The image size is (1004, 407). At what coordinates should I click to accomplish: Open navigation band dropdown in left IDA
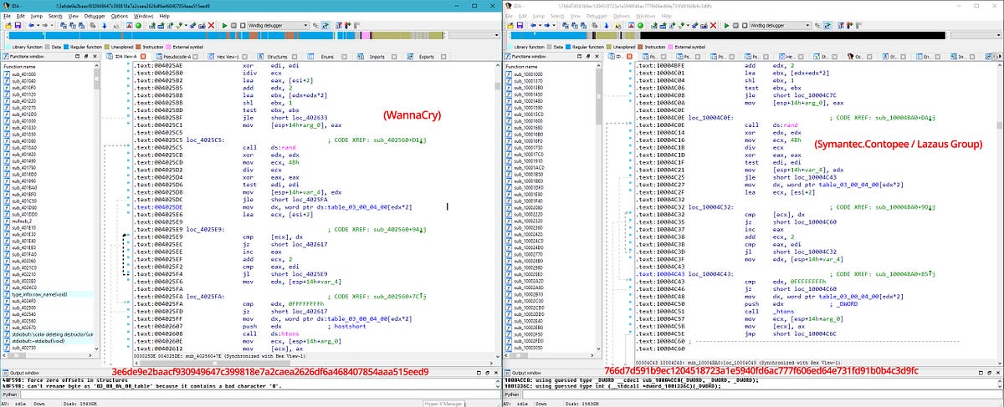(x=497, y=36)
